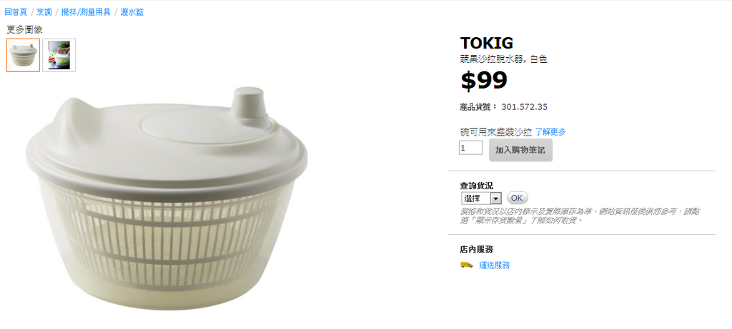
Task: Select the white salad spinner thumbnail
Action: coord(23,55)
